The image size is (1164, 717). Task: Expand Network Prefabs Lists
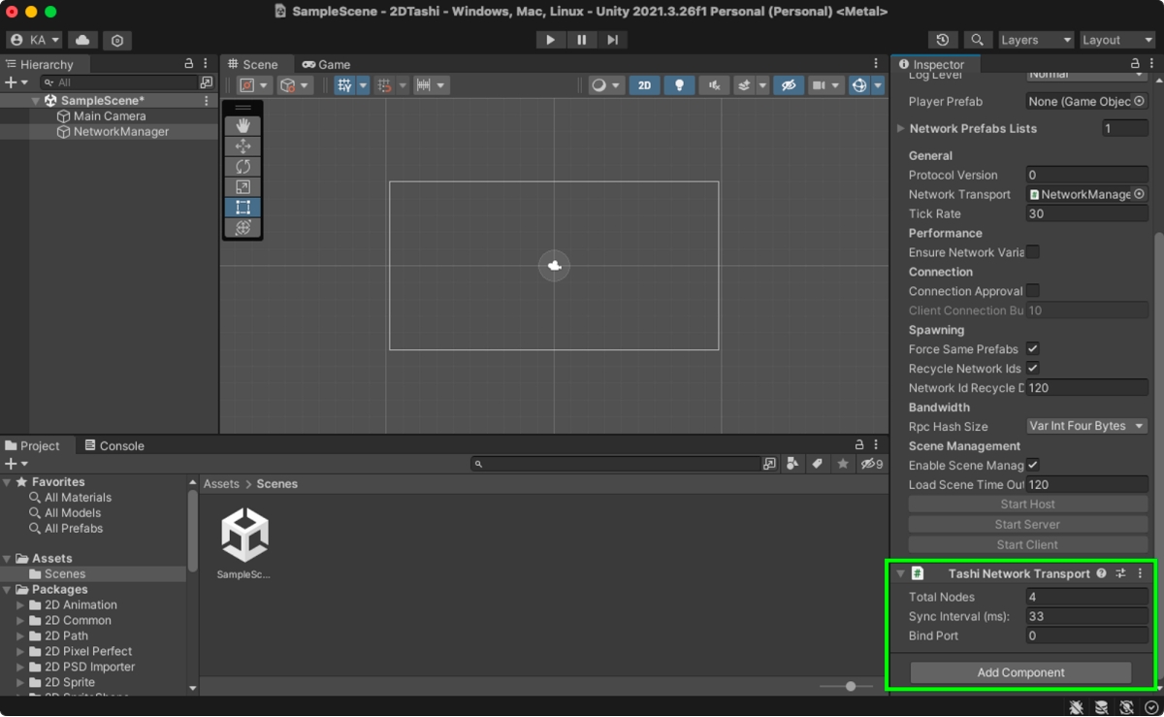click(x=901, y=128)
